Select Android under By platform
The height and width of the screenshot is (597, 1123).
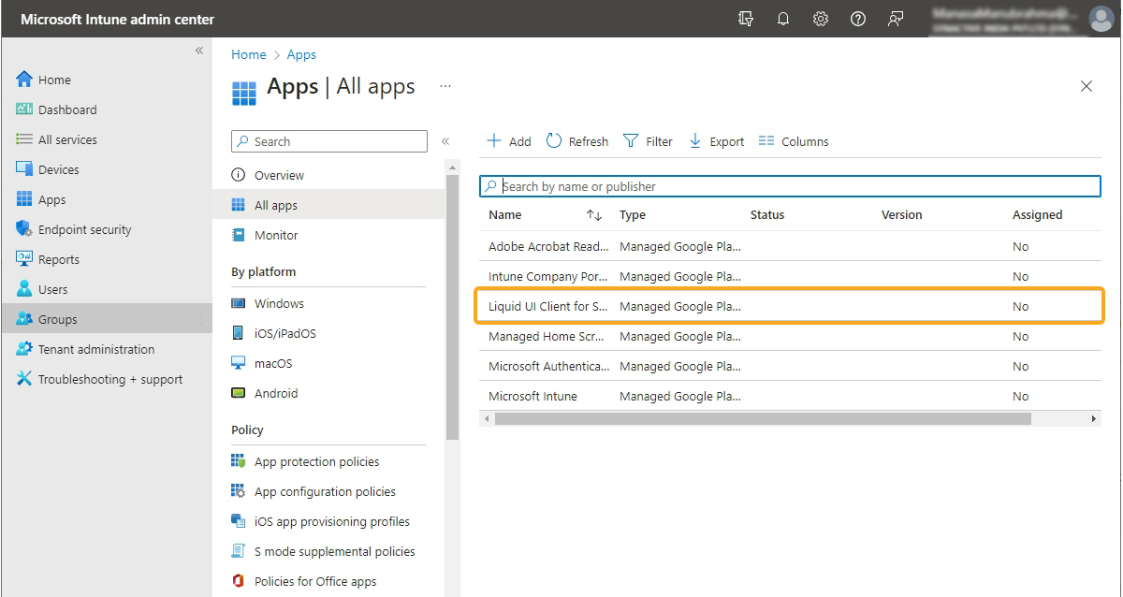click(276, 393)
